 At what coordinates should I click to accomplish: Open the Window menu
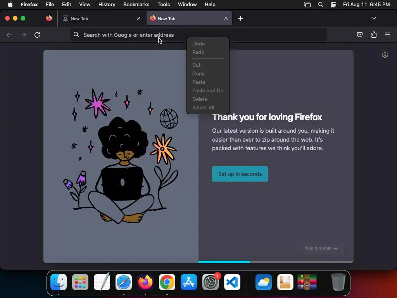(187, 5)
